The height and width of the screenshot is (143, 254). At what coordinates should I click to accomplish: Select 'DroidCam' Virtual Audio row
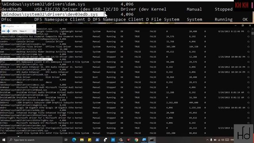[125, 93]
